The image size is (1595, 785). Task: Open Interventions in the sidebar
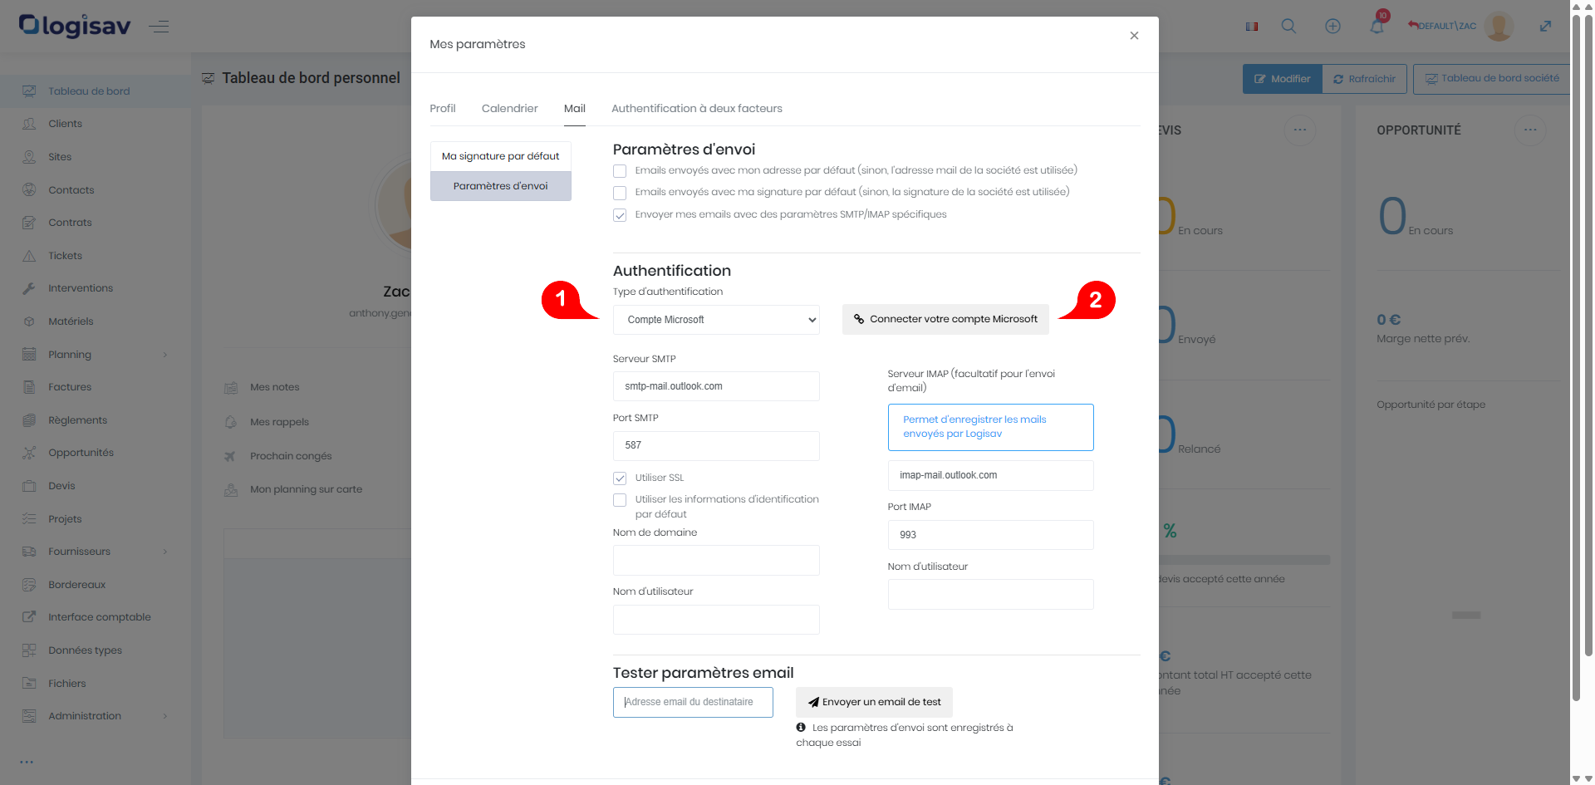coord(80,288)
